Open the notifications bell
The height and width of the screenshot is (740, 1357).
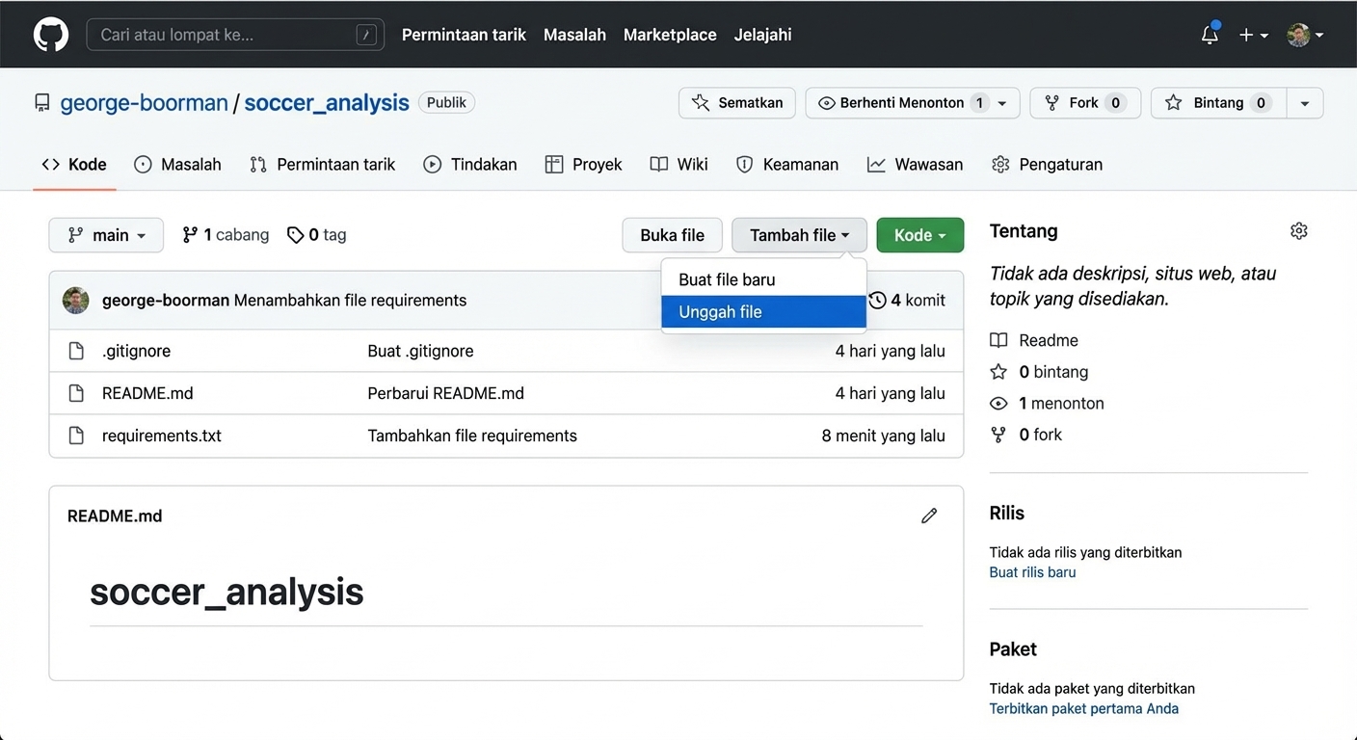click(x=1210, y=35)
